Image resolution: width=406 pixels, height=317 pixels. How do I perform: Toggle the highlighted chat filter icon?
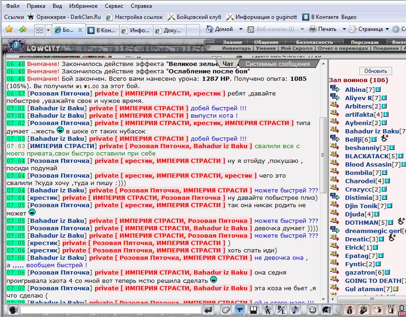240,310
